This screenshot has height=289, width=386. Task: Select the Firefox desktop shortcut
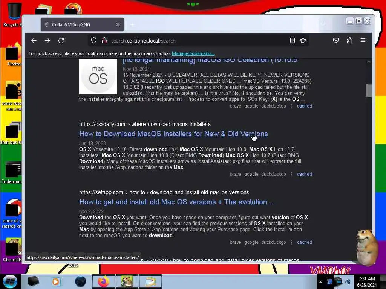(14, 55)
